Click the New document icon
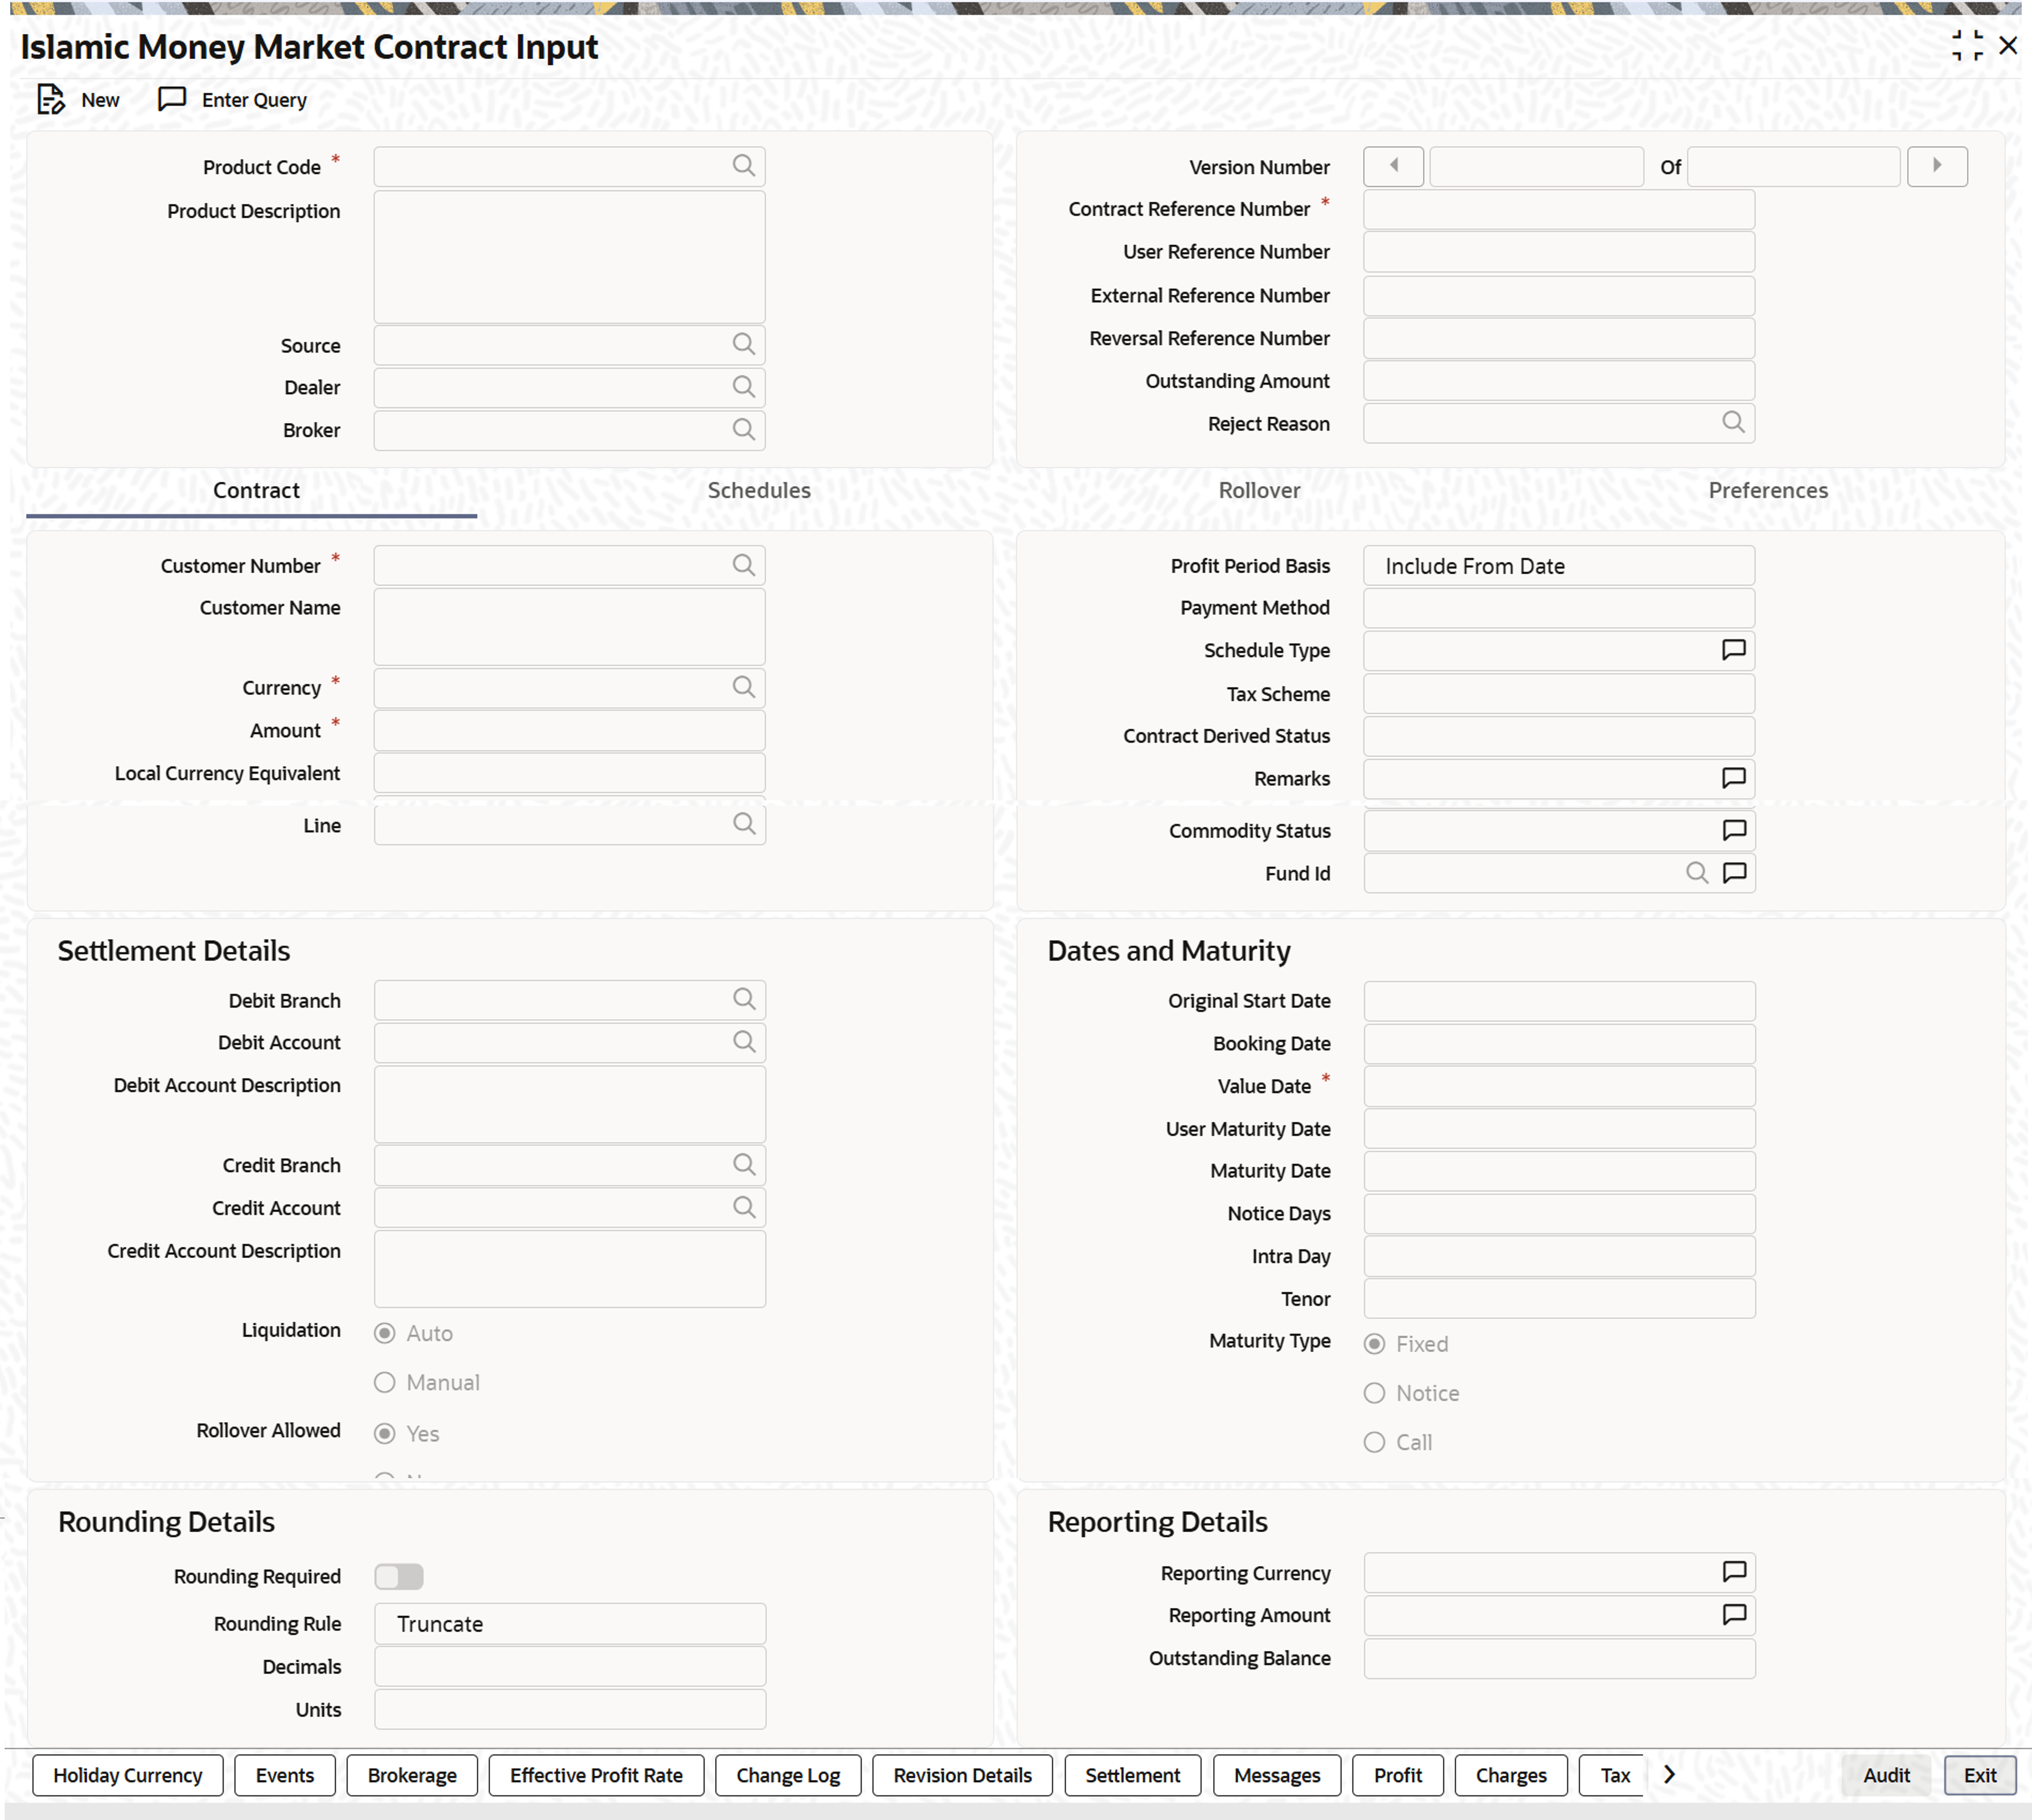This screenshot has height=1820, width=2032. tap(51, 99)
